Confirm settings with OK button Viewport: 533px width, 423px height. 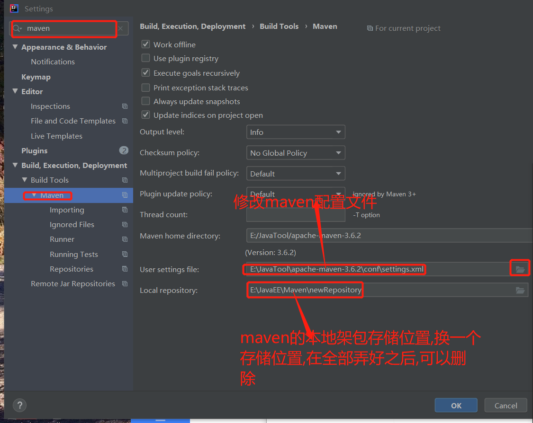(x=456, y=405)
